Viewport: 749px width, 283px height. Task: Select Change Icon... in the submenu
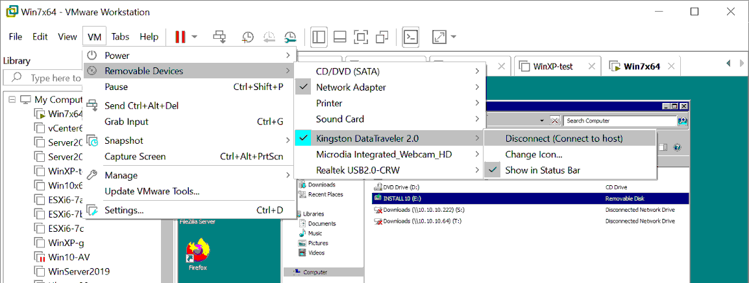click(x=570, y=154)
